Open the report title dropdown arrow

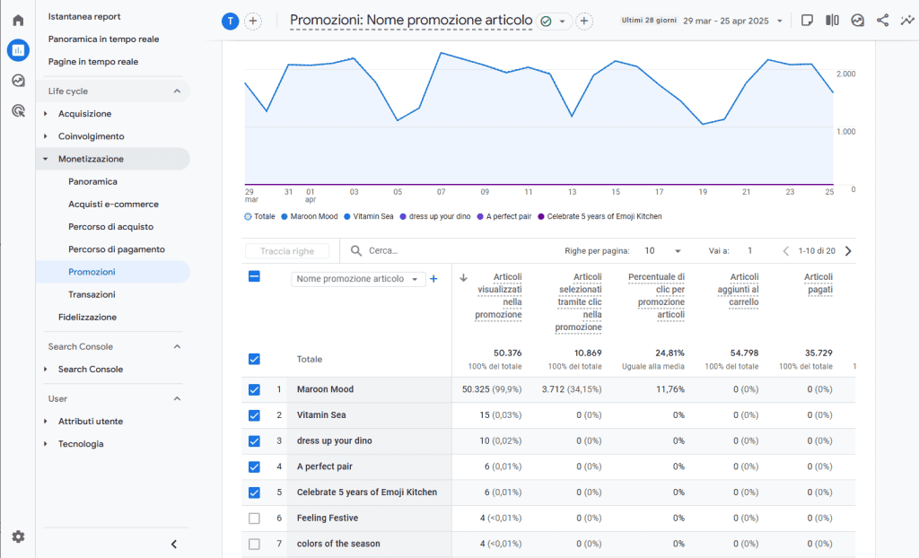(562, 22)
